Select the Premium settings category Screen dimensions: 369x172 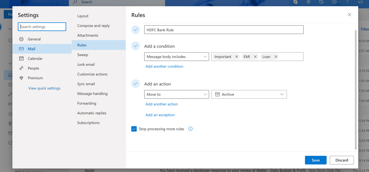pyautogui.click(x=42, y=78)
